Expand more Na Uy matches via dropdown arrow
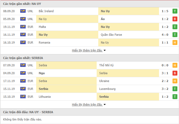This screenshot has height=124, width=179. (104, 50)
